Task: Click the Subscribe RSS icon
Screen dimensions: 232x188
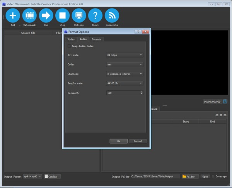Action: point(112,15)
